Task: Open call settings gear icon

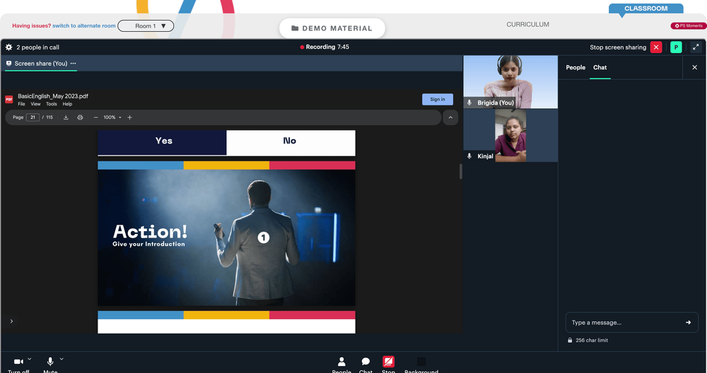Action: 8,47
